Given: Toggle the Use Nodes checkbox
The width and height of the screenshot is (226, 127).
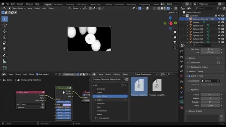Looking at the screenshot, I should [37, 74].
